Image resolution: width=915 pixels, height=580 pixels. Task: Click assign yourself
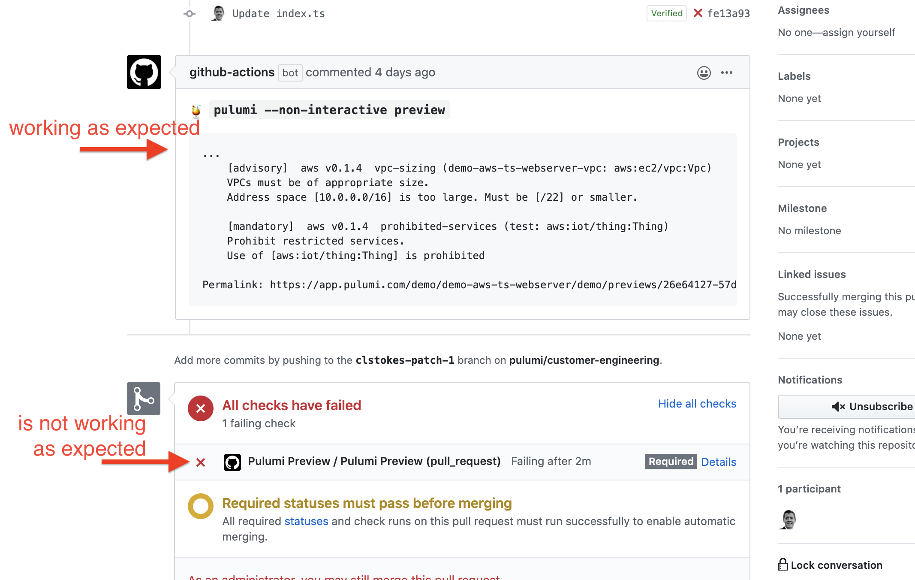pyautogui.click(x=859, y=33)
